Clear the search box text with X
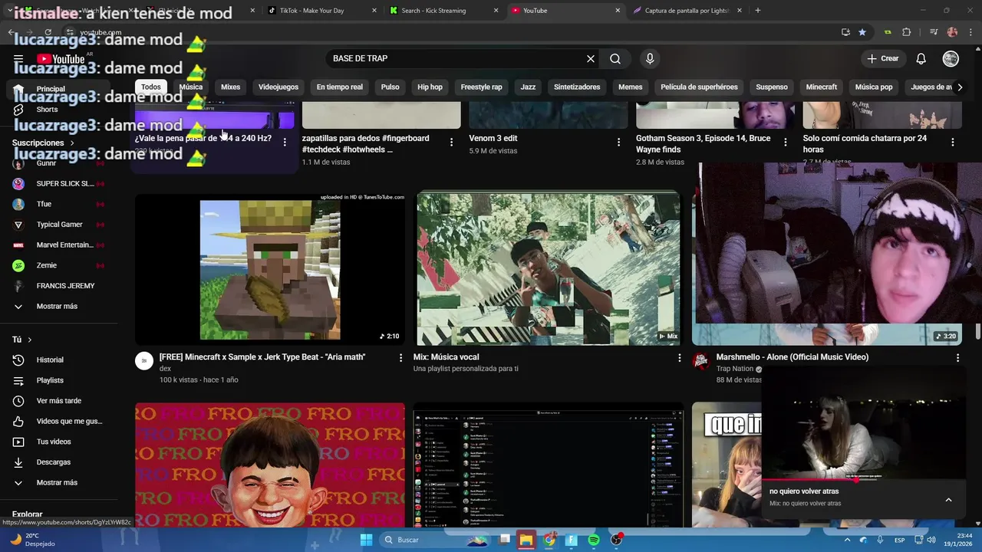 (x=591, y=59)
